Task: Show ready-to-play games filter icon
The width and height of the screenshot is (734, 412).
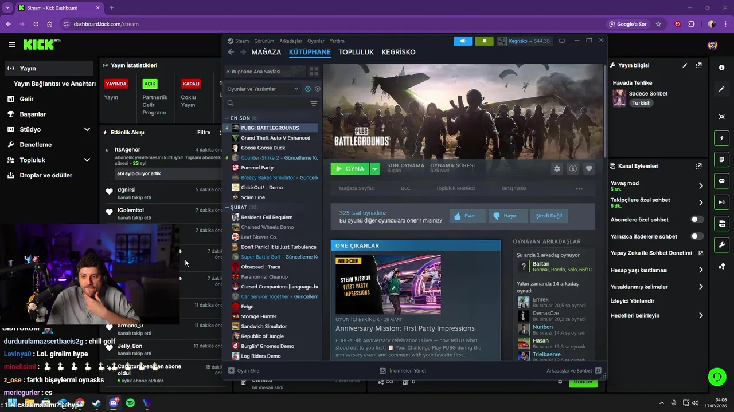Action: (x=318, y=89)
